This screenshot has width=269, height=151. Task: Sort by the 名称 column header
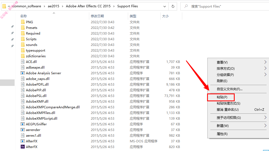pyautogui.click(x=24, y=16)
